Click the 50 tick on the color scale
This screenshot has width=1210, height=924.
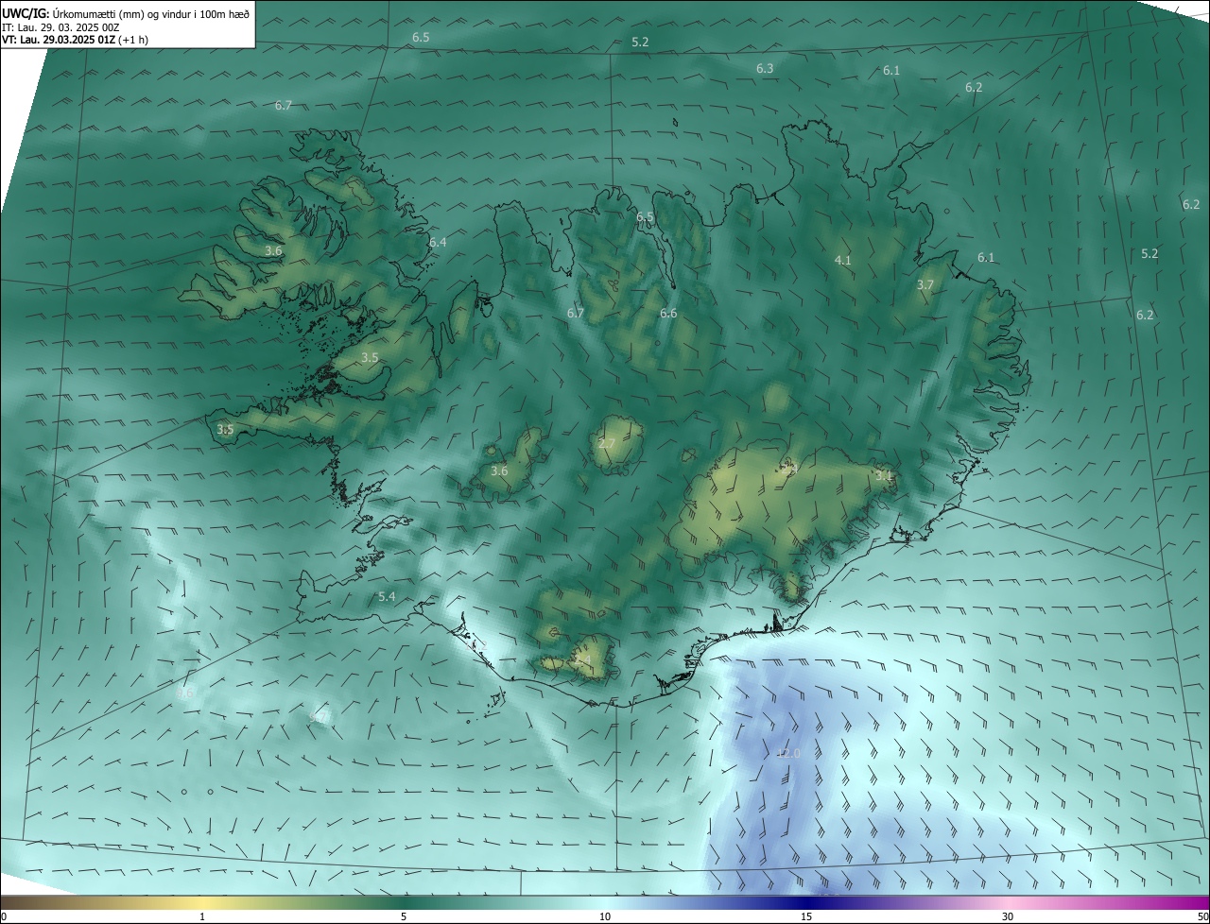(1202, 916)
